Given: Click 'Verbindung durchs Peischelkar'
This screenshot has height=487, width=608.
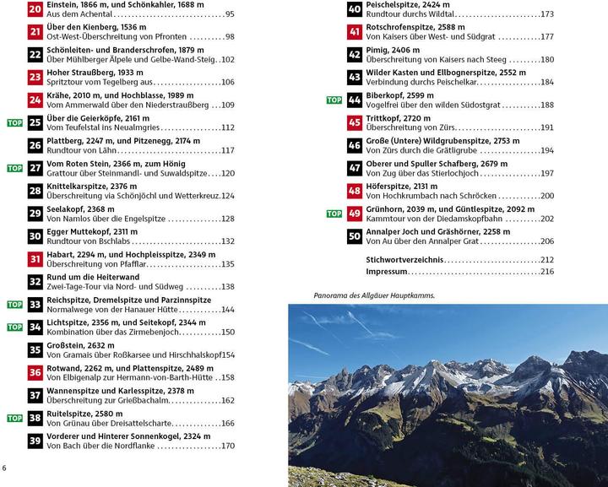Looking at the screenshot, I should coord(421,82).
